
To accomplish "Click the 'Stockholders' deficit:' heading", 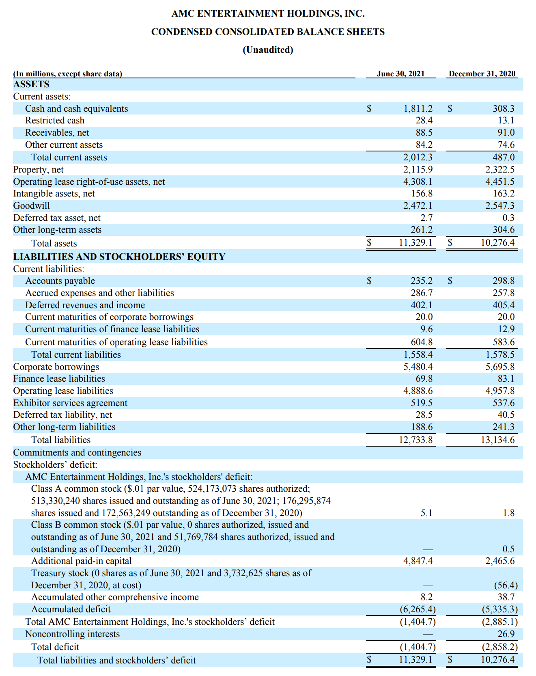I will click(x=55, y=465).
